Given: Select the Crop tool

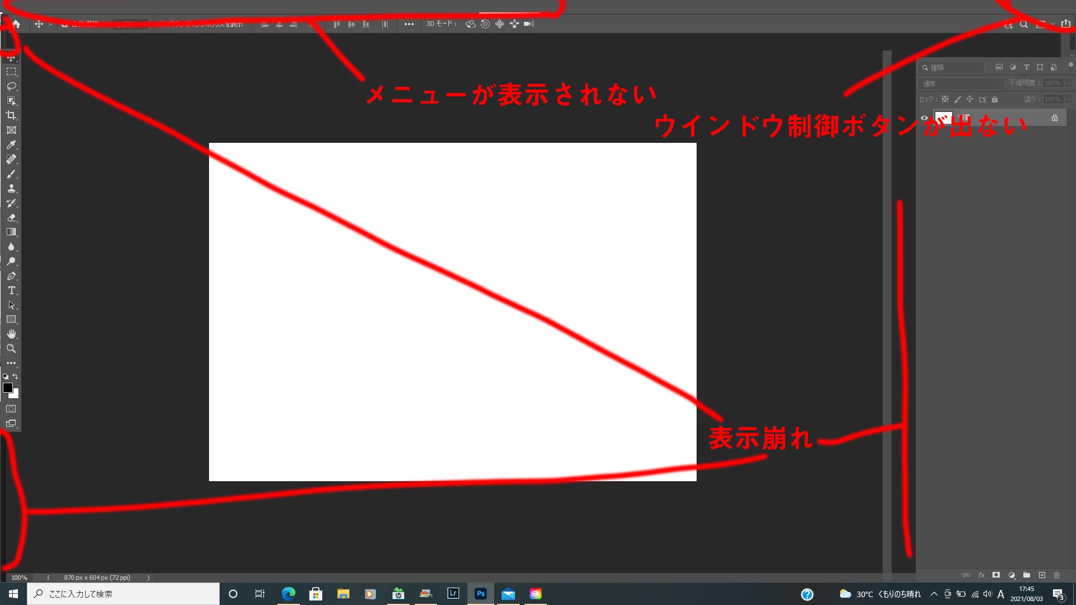Looking at the screenshot, I should click(11, 115).
